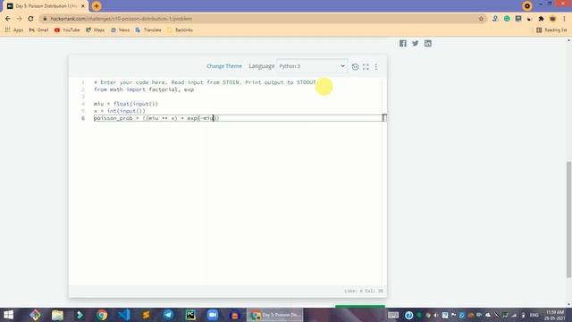Open File Explorer from taskbar

pyautogui.click(x=57, y=315)
